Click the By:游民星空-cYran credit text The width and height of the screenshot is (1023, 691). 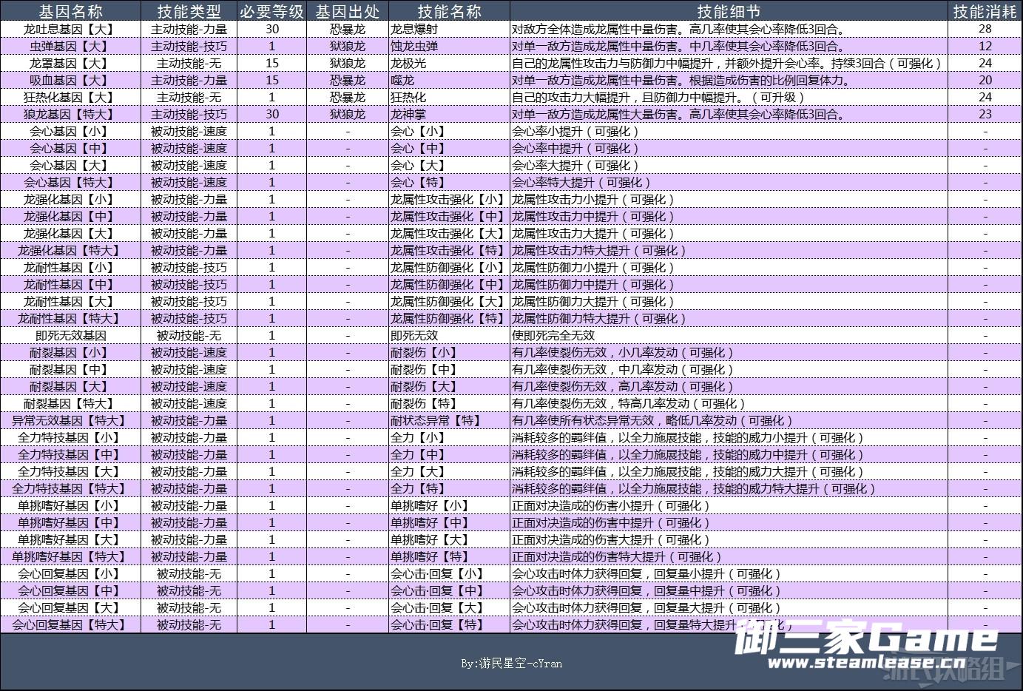(x=510, y=664)
